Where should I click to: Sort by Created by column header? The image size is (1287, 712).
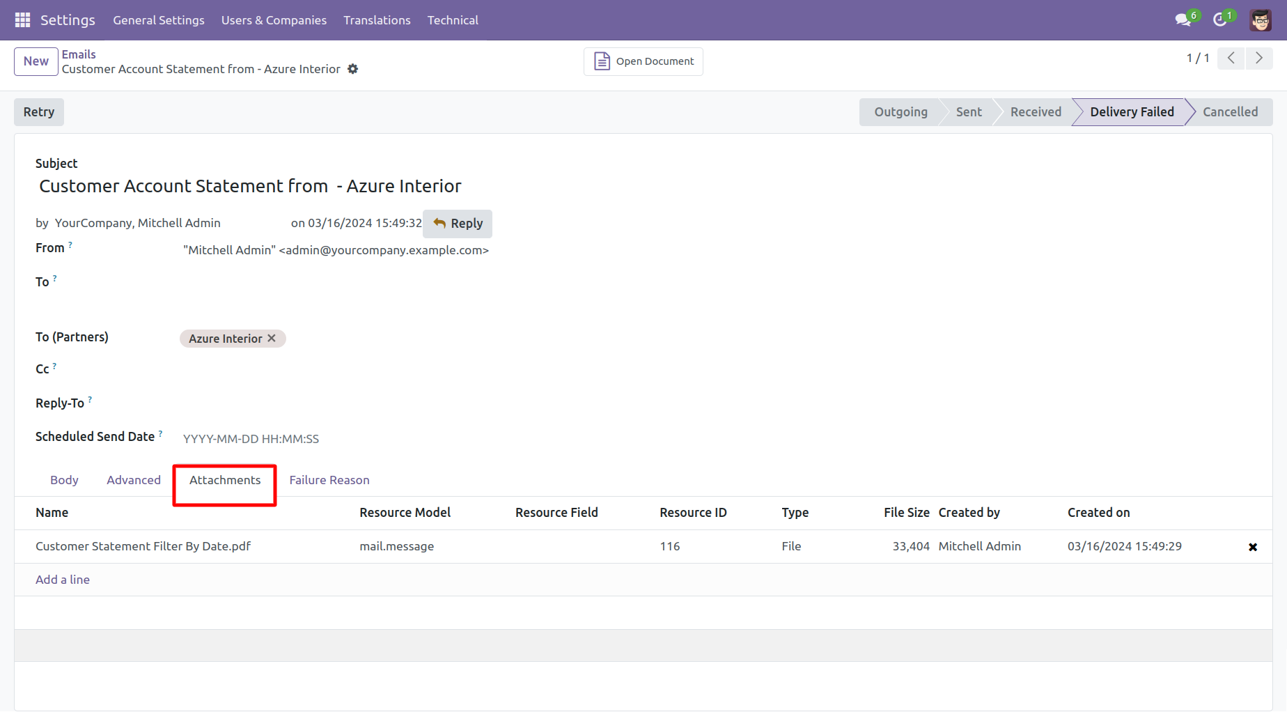(969, 513)
